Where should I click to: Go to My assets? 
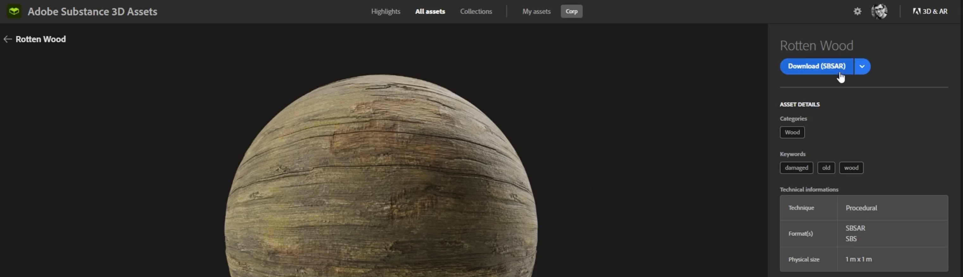coord(536,12)
